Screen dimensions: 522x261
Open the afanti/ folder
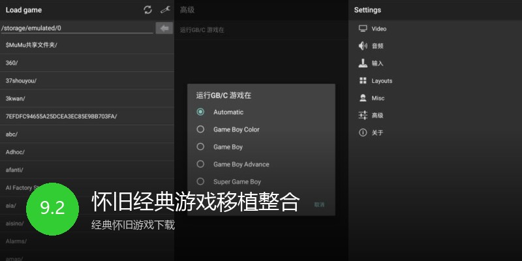[x=87, y=170]
